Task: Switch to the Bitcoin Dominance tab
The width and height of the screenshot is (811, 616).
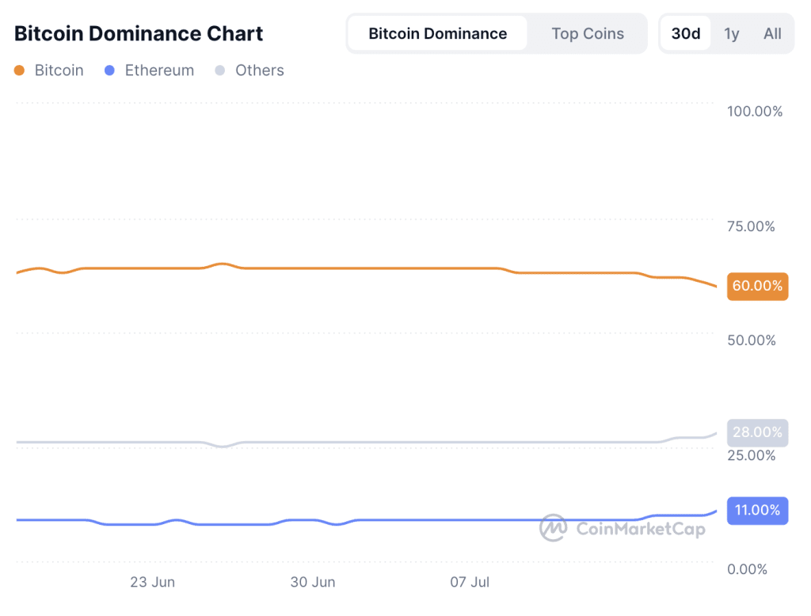Action: (x=437, y=33)
